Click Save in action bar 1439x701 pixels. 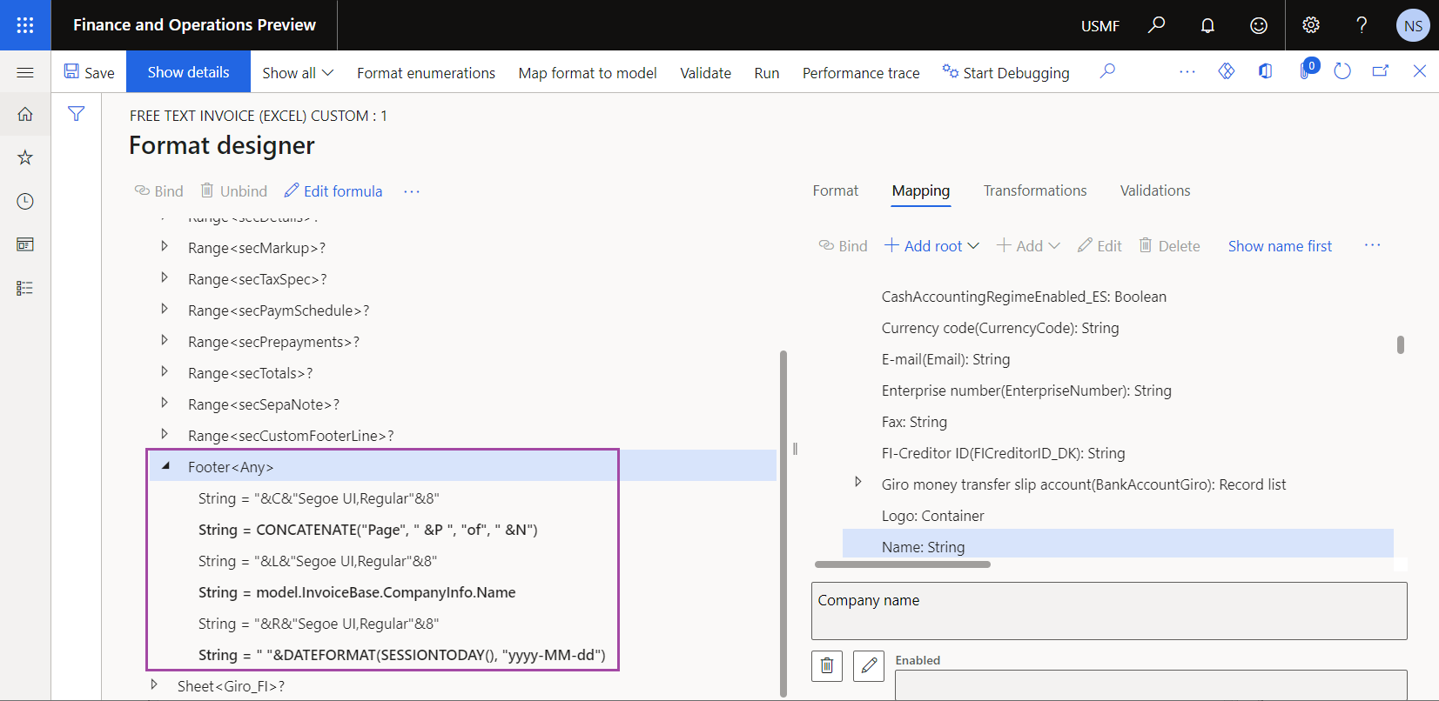pos(89,72)
